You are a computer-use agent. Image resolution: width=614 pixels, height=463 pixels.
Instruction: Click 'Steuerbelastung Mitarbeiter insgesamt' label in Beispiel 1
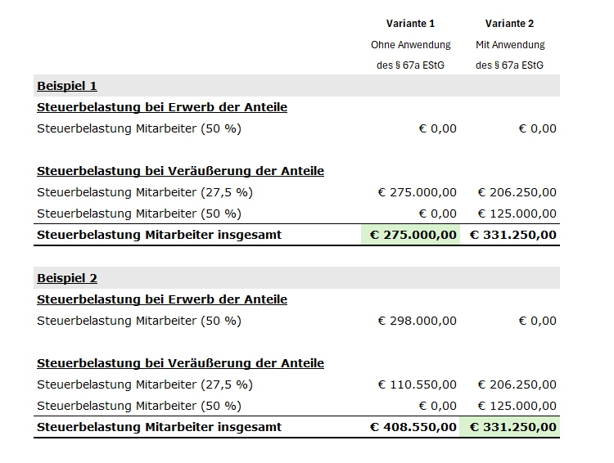[x=159, y=235]
